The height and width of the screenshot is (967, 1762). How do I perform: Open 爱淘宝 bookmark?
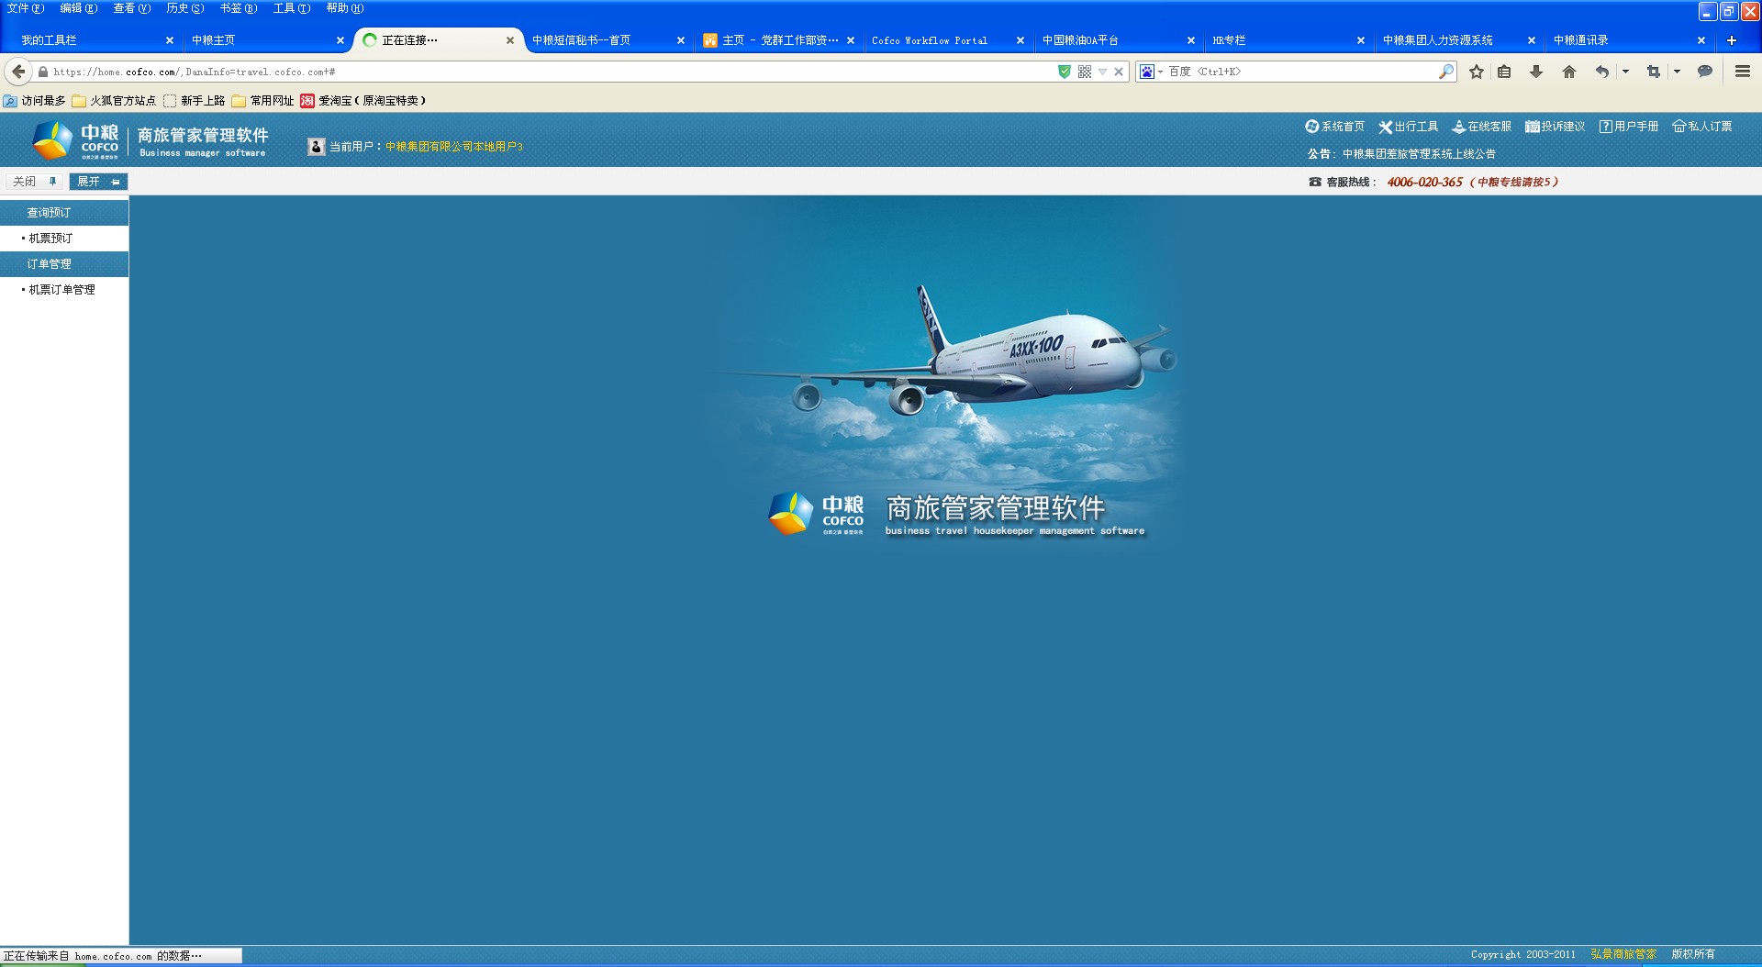tap(363, 101)
